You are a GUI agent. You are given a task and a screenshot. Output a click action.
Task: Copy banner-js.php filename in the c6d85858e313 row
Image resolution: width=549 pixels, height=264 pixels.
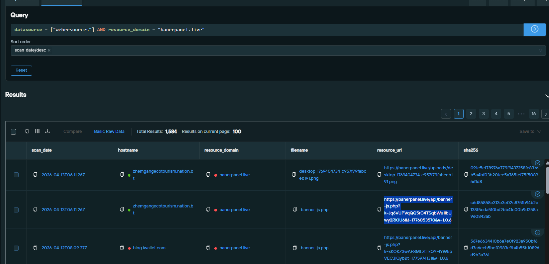(x=295, y=209)
